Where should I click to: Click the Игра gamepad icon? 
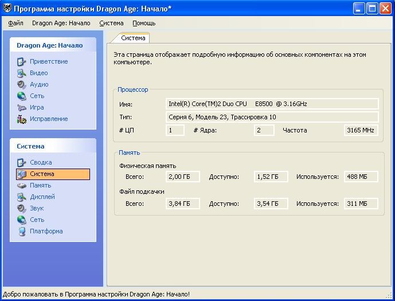[x=21, y=108]
